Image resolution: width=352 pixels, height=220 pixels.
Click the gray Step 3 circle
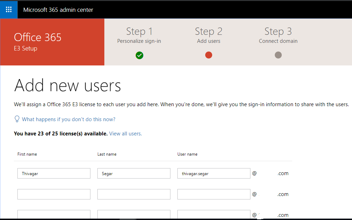[x=278, y=55]
